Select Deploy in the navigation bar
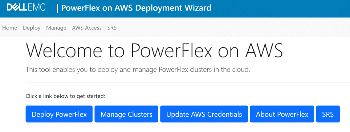Screen dimensions: 350x132 tap(32, 28)
